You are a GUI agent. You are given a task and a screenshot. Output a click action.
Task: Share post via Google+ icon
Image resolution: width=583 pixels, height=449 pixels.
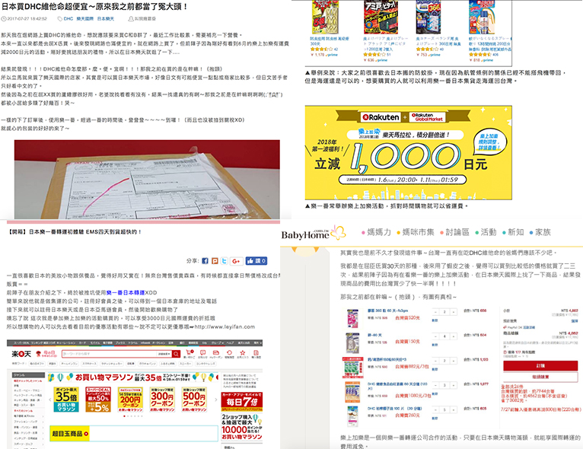coord(236,261)
